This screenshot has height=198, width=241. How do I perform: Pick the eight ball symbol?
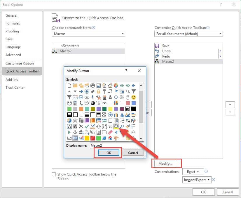(93, 103)
